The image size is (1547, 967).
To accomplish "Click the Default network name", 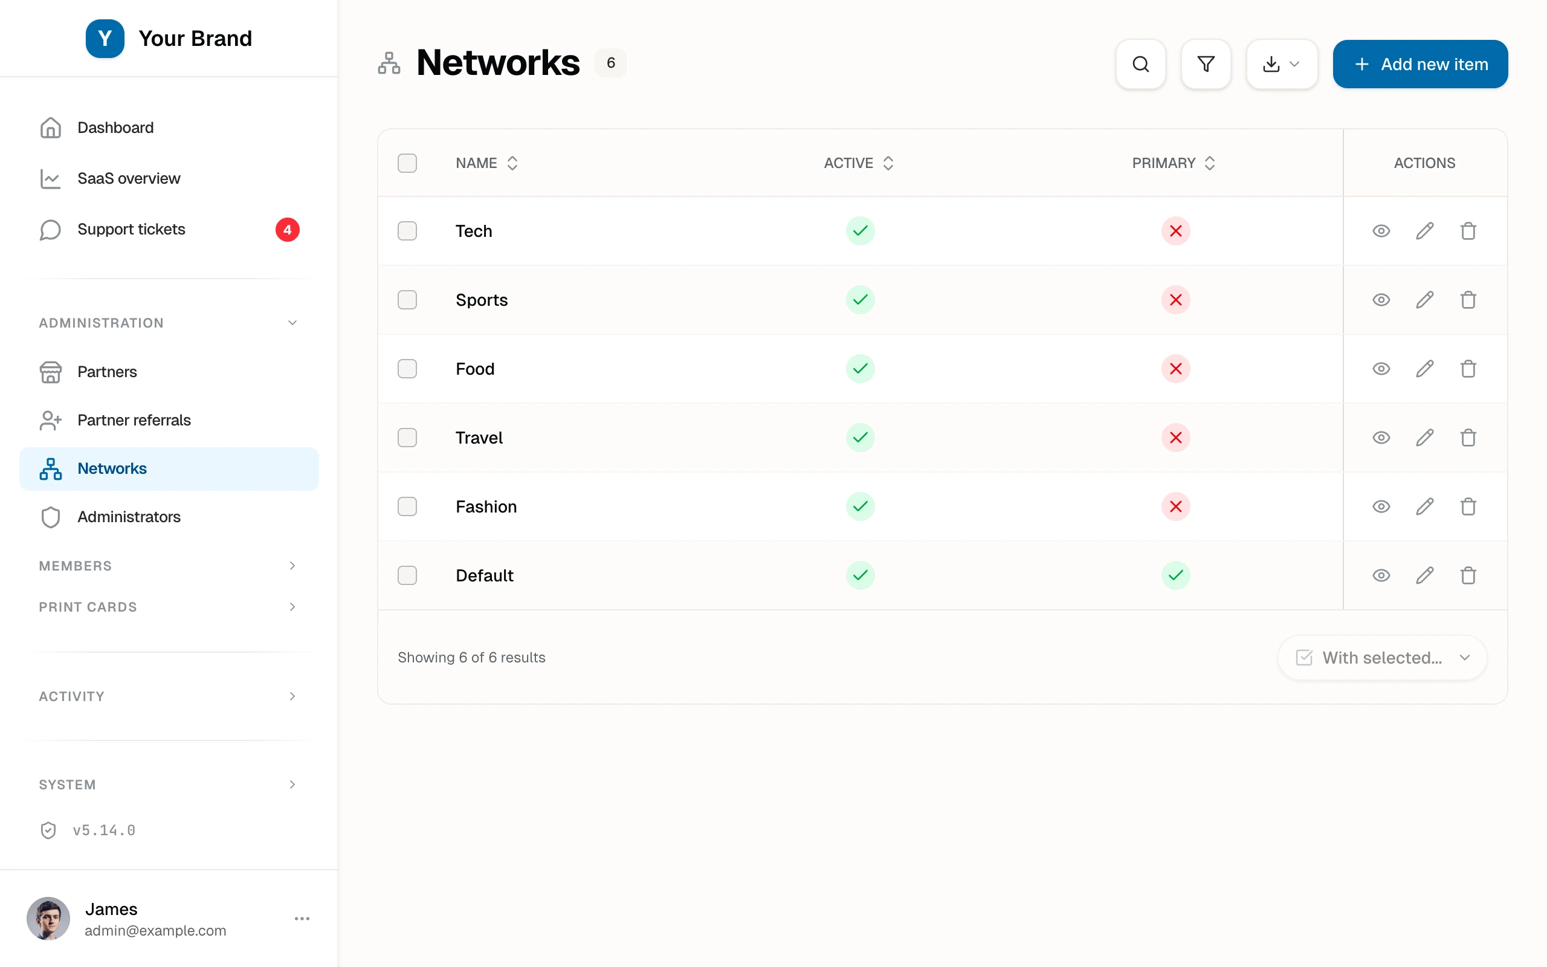I will pos(484,575).
